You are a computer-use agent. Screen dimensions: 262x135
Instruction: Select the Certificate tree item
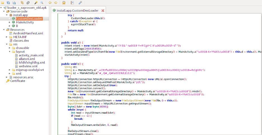click(18, 81)
